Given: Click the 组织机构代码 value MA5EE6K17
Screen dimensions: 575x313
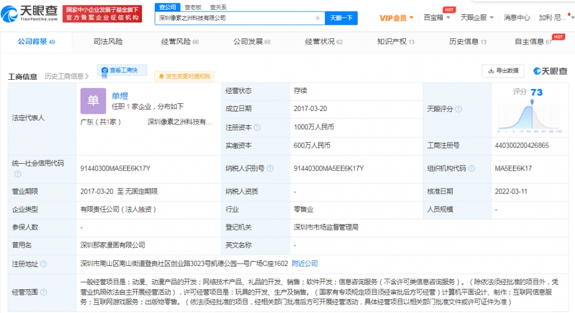Looking at the screenshot, I should pos(513,168).
